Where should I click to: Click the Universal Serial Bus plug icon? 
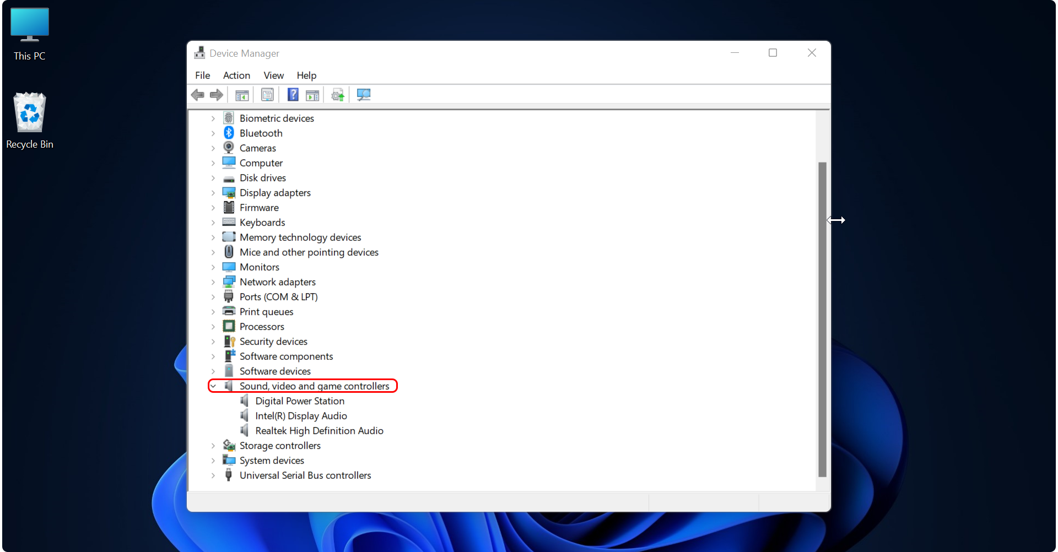229,475
